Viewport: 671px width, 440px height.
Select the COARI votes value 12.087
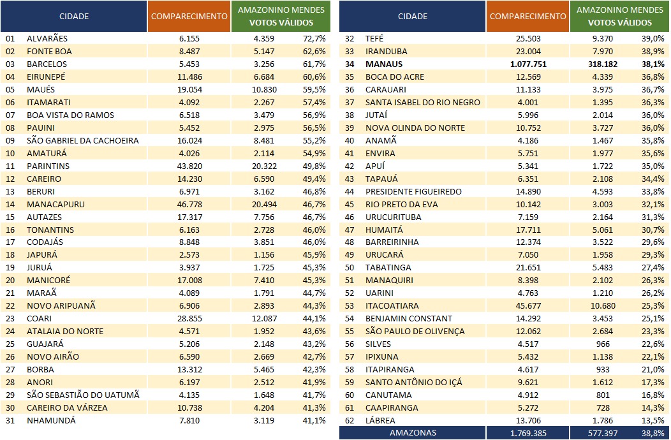(x=264, y=318)
